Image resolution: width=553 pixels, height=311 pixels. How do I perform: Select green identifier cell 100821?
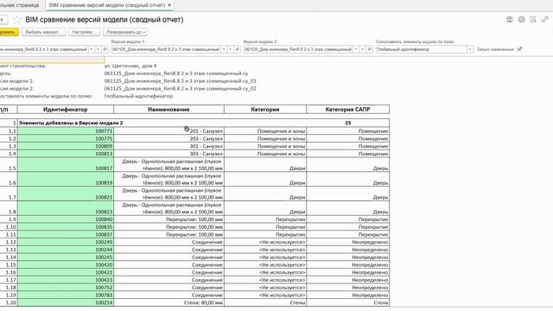[66, 194]
